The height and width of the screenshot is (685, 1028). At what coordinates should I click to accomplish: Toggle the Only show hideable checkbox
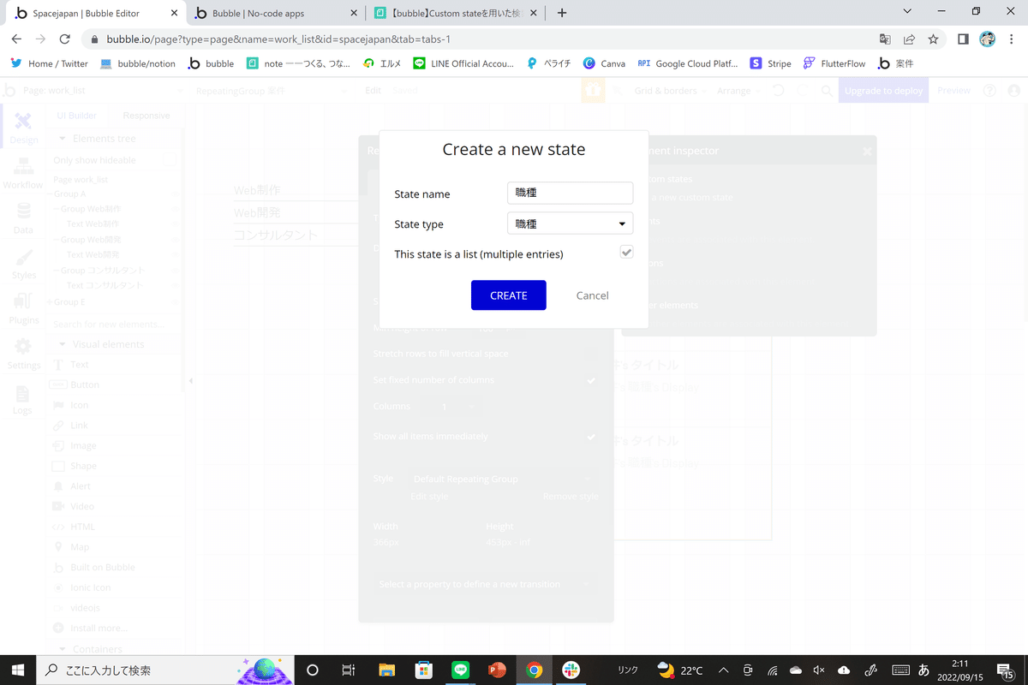170,160
